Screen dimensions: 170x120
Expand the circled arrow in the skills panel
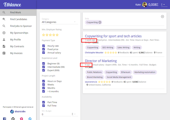point(162,16)
